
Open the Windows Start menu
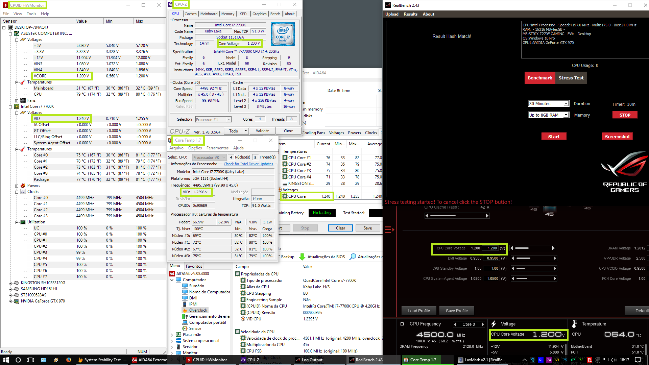(x=6, y=360)
